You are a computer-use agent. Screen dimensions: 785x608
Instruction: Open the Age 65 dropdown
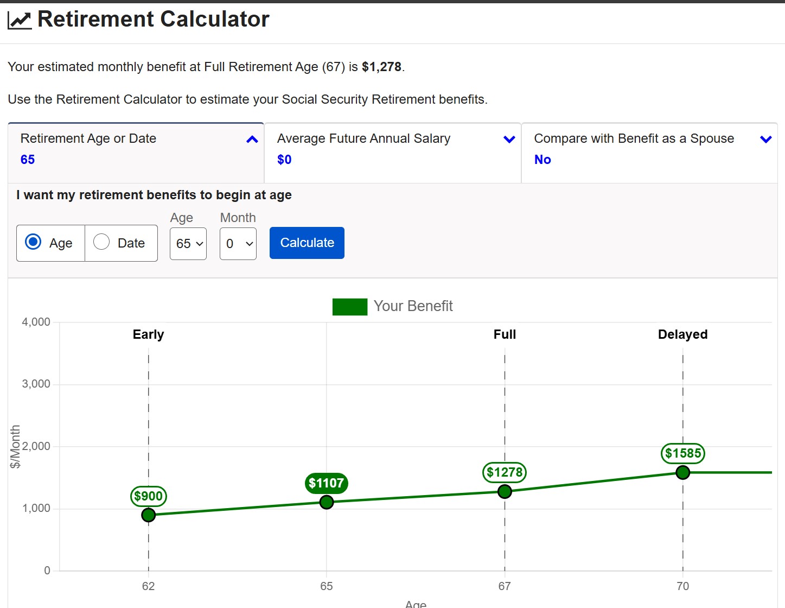(188, 244)
